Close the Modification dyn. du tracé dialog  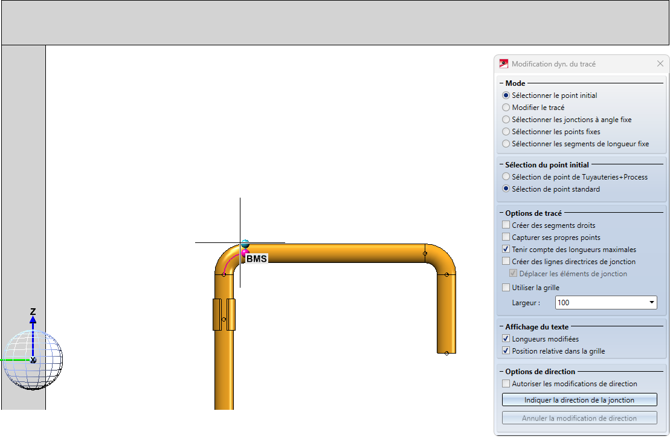pos(660,63)
